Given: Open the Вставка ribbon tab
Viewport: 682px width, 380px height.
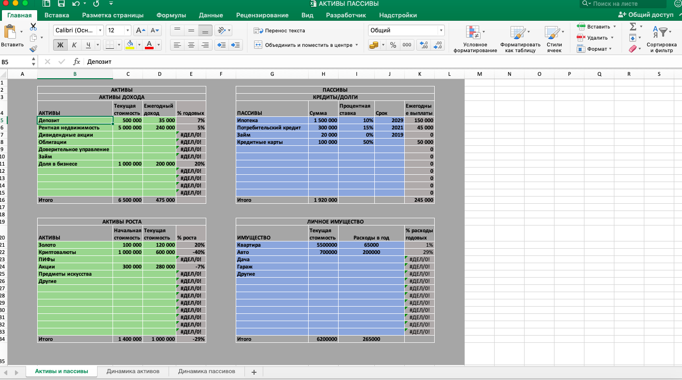Looking at the screenshot, I should tap(57, 15).
